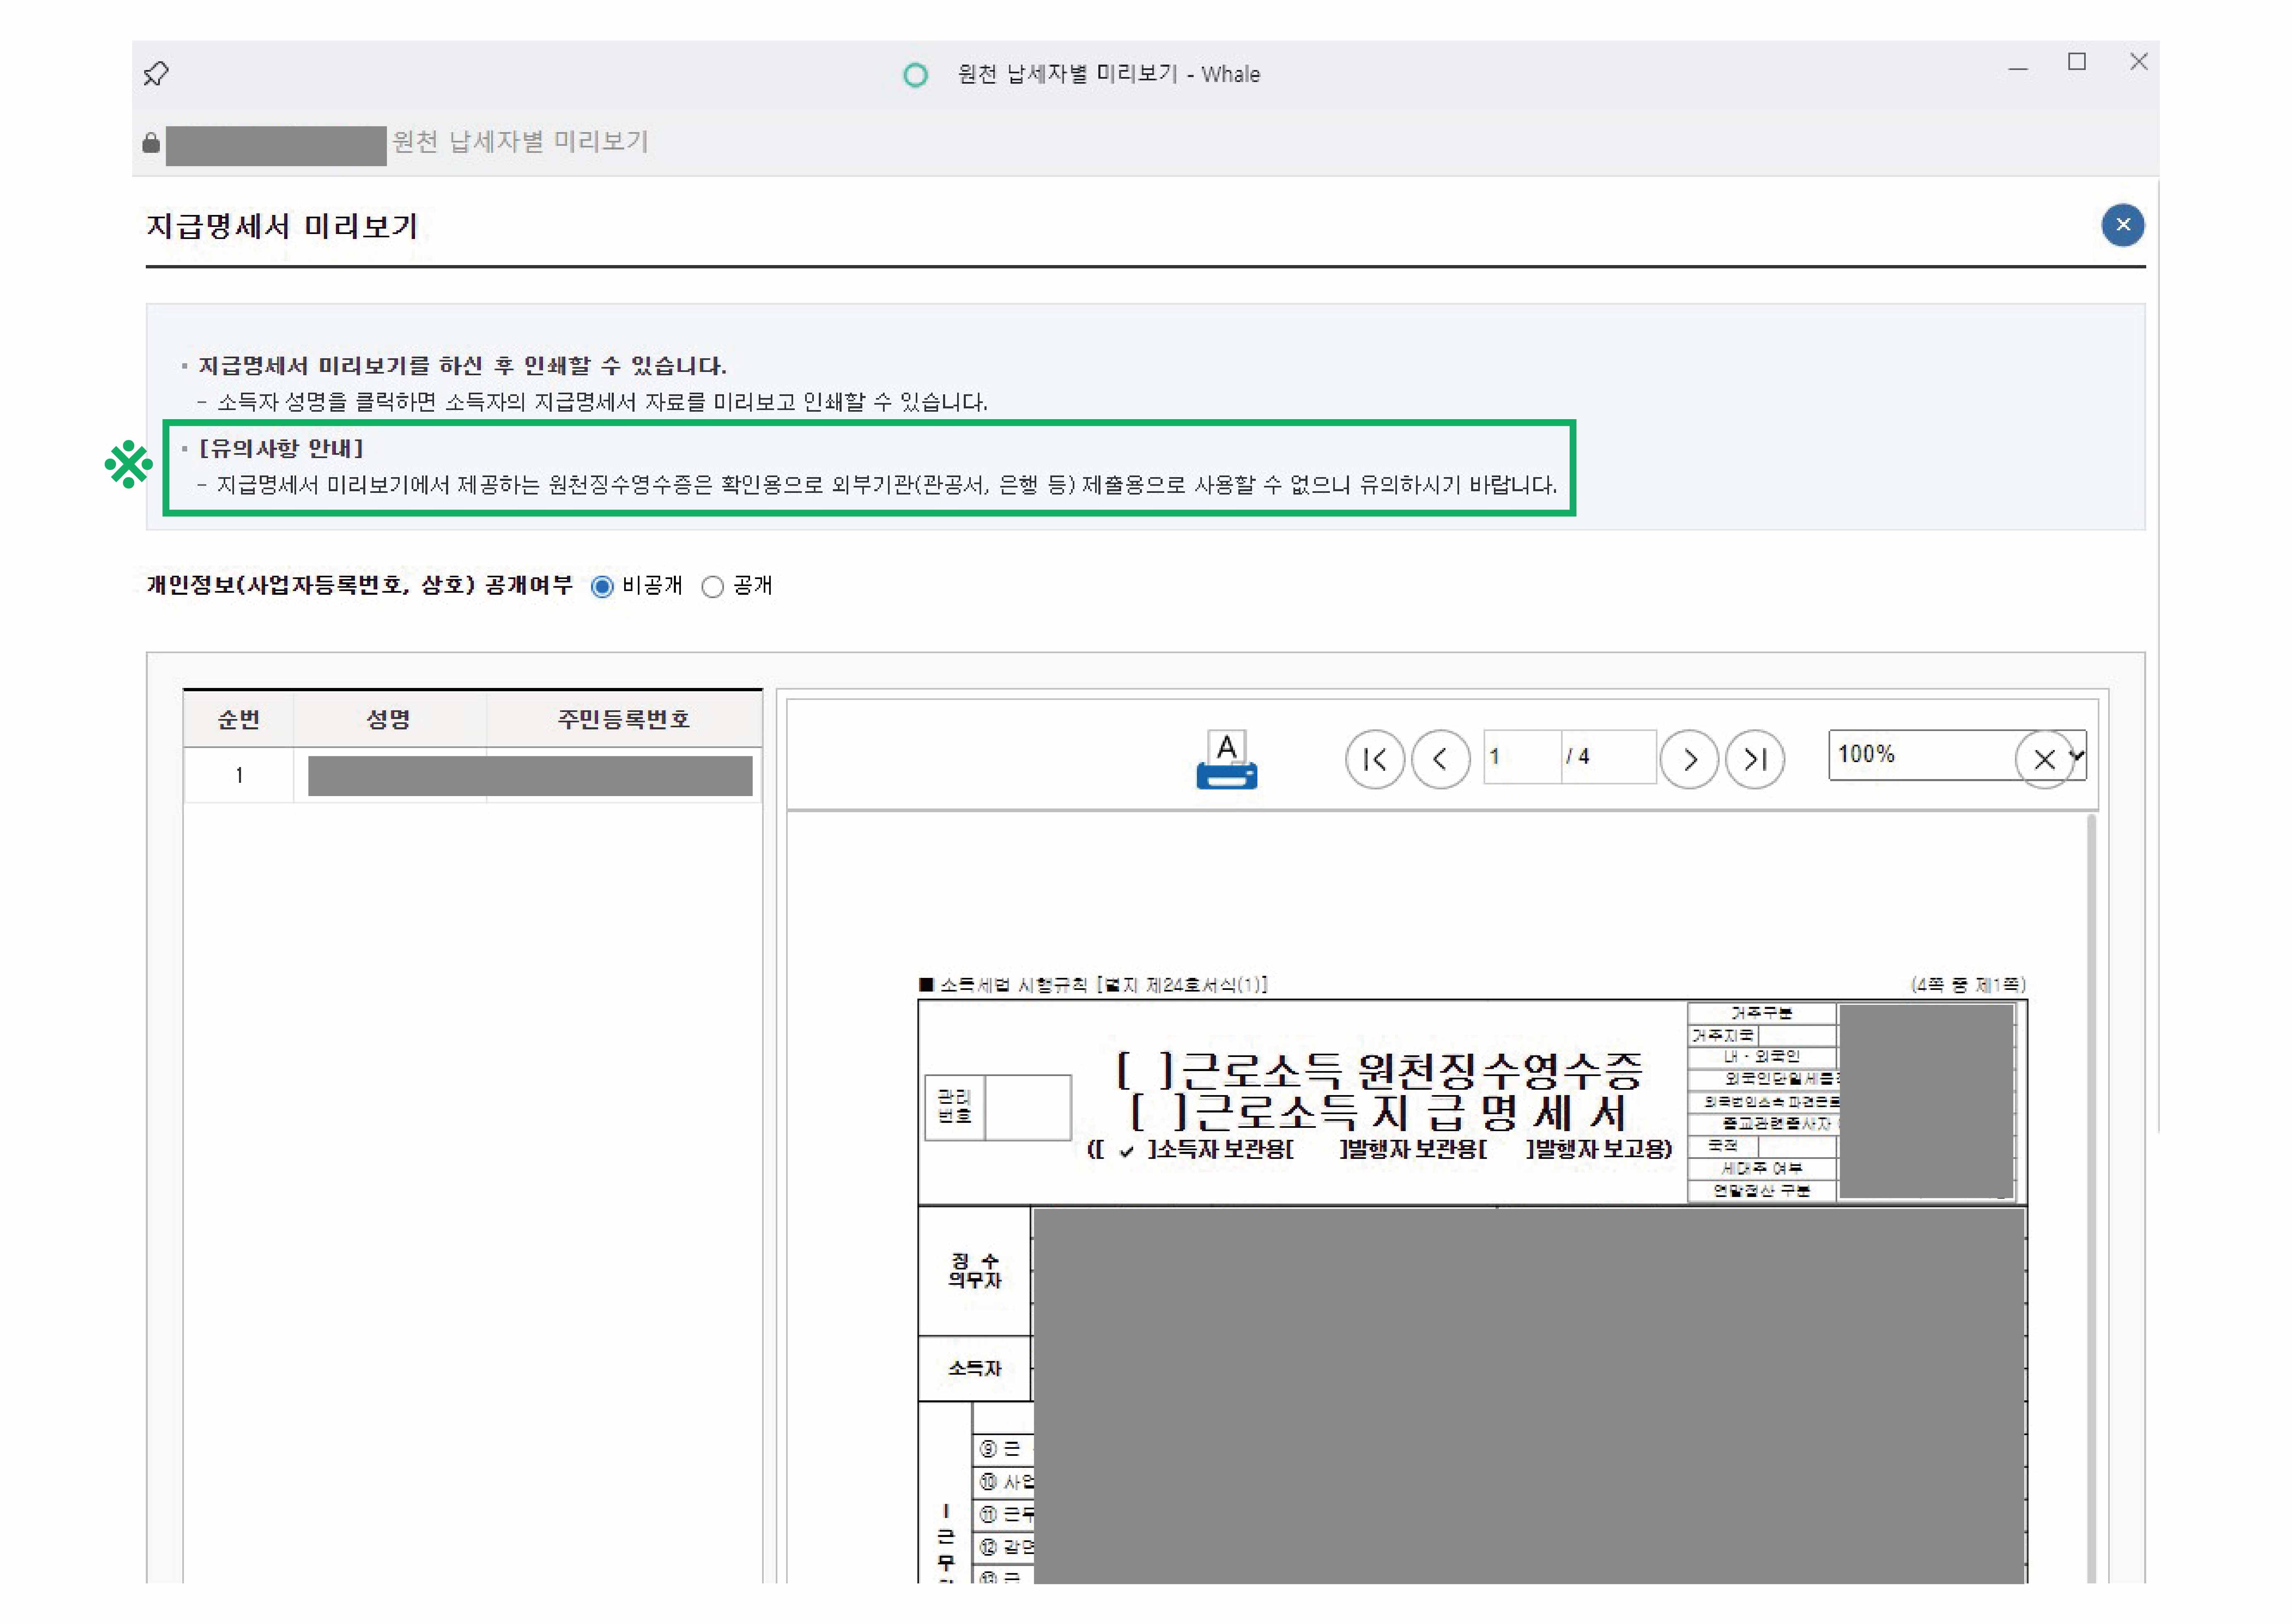
Task: Minimize the Whale window
Action: pos(2017,69)
